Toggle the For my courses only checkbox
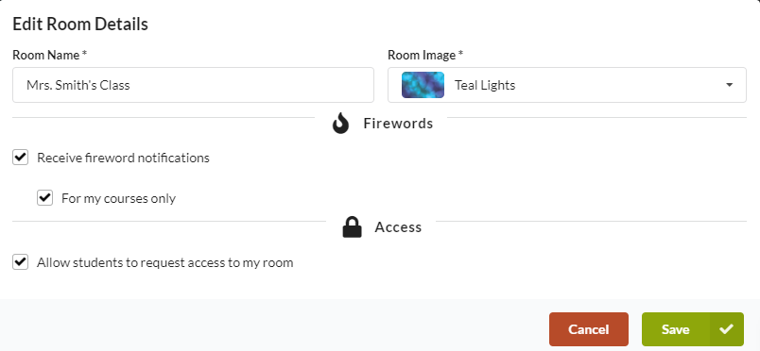Image resolution: width=760 pixels, height=351 pixels. pos(44,197)
